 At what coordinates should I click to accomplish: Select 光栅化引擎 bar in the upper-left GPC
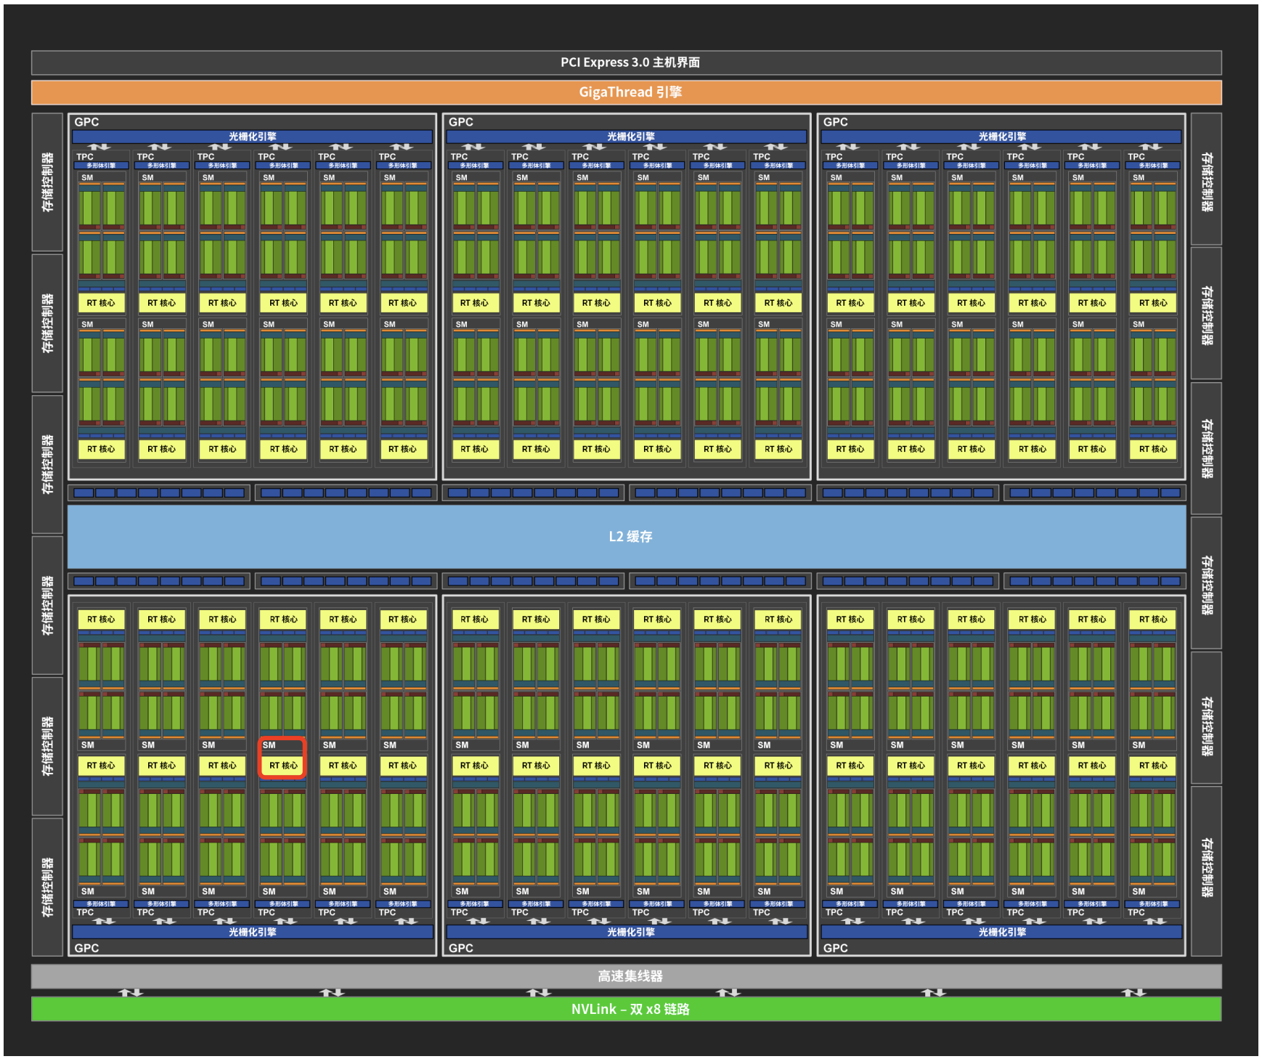pos(252,137)
